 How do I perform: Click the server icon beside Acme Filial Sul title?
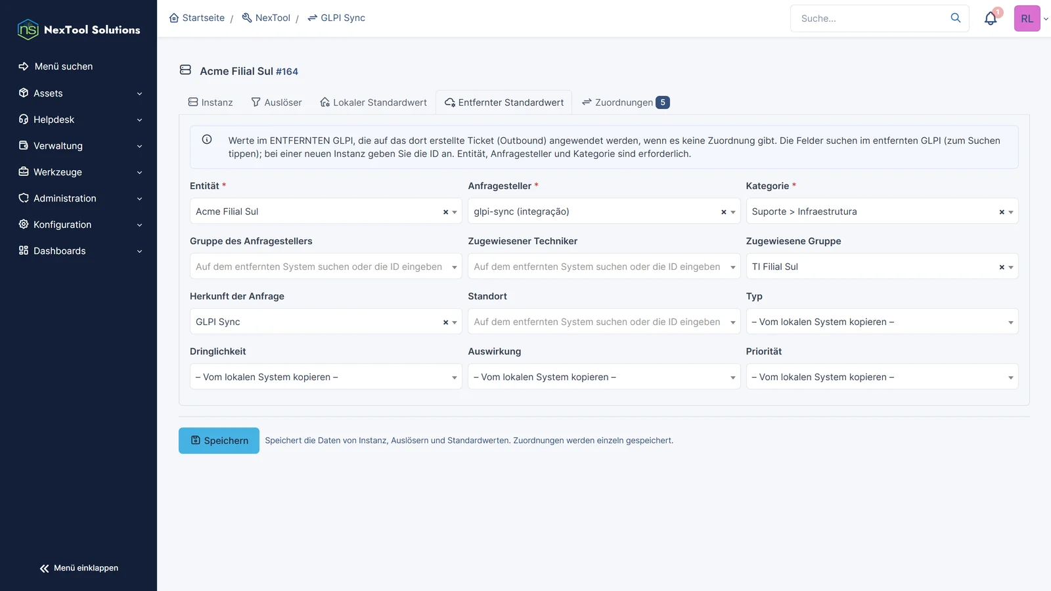tap(185, 70)
